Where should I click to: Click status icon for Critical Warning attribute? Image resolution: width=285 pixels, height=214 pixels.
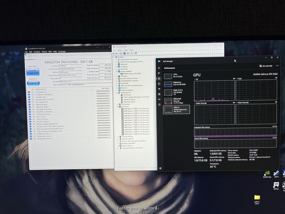pyautogui.click(x=29, y=92)
